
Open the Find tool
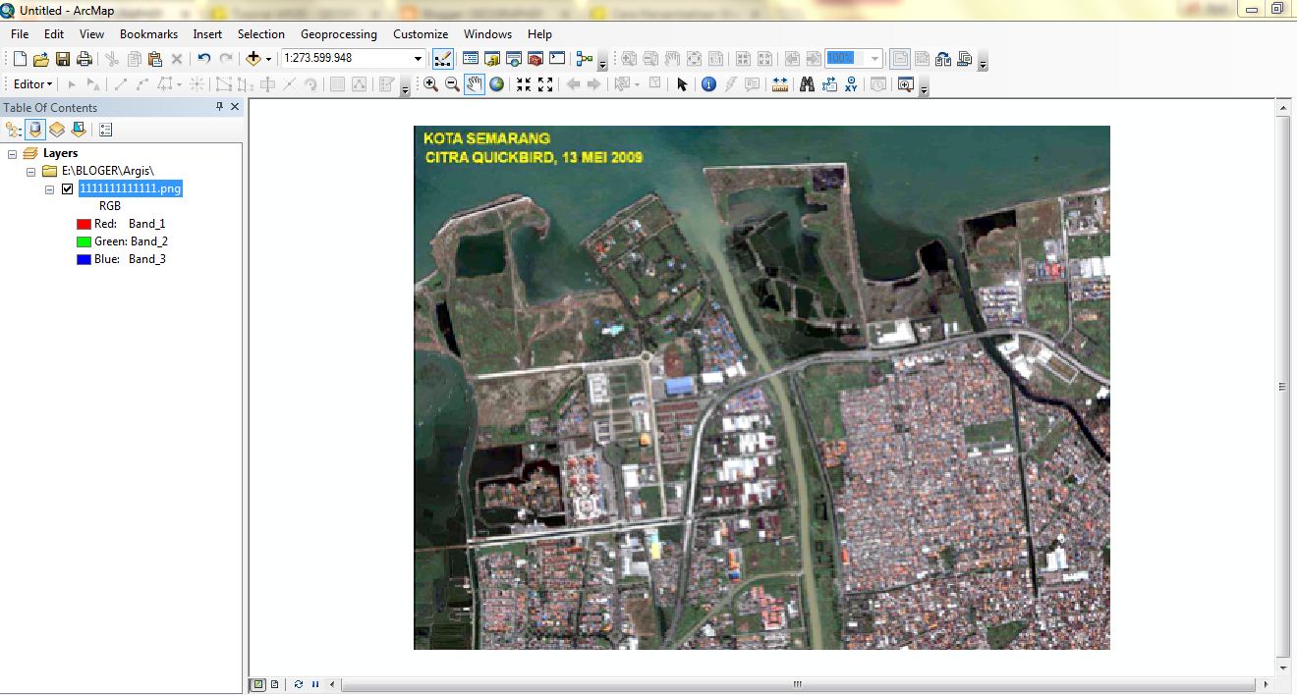806,84
